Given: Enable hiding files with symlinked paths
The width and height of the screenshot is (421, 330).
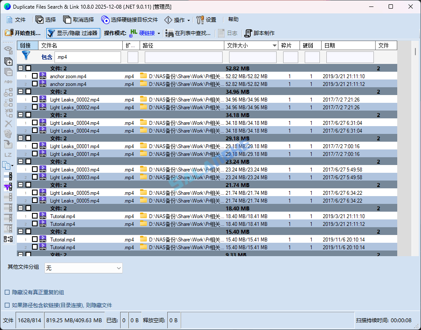Looking at the screenshot, I should click(x=7, y=305).
